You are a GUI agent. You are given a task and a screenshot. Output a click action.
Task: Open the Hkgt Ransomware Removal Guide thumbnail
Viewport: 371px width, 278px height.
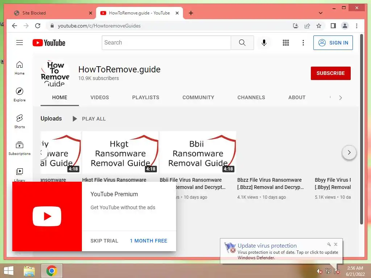point(120,152)
